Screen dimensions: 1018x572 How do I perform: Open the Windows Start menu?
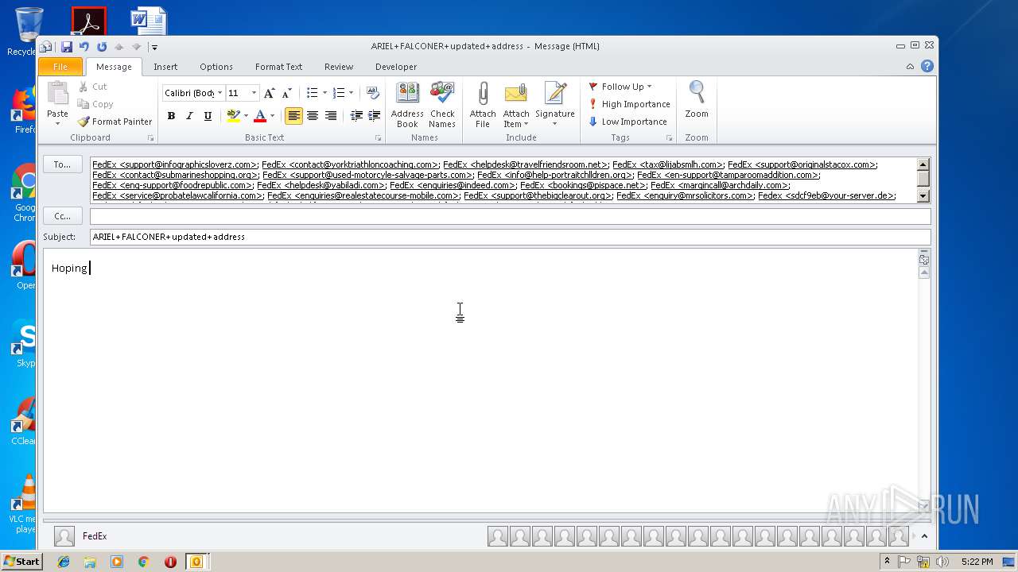tap(21, 562)
